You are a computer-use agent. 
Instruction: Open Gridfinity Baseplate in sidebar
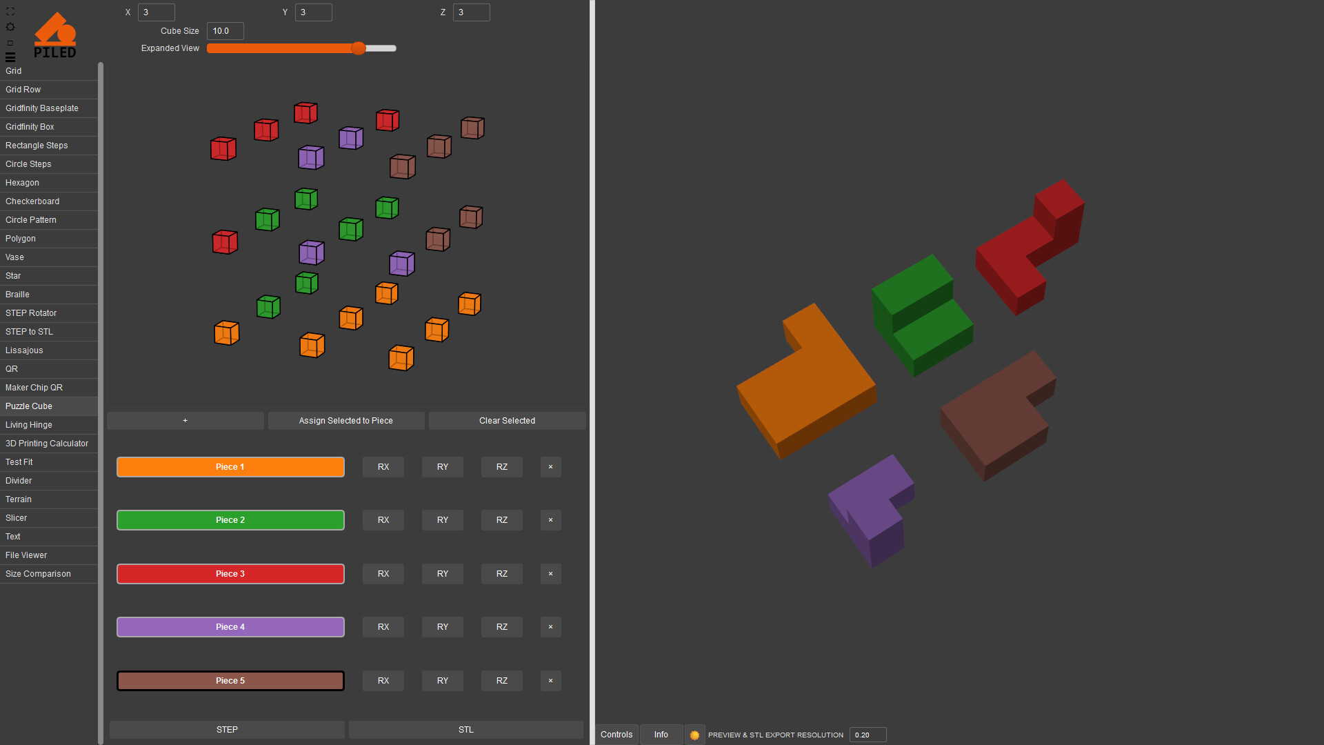42,108
